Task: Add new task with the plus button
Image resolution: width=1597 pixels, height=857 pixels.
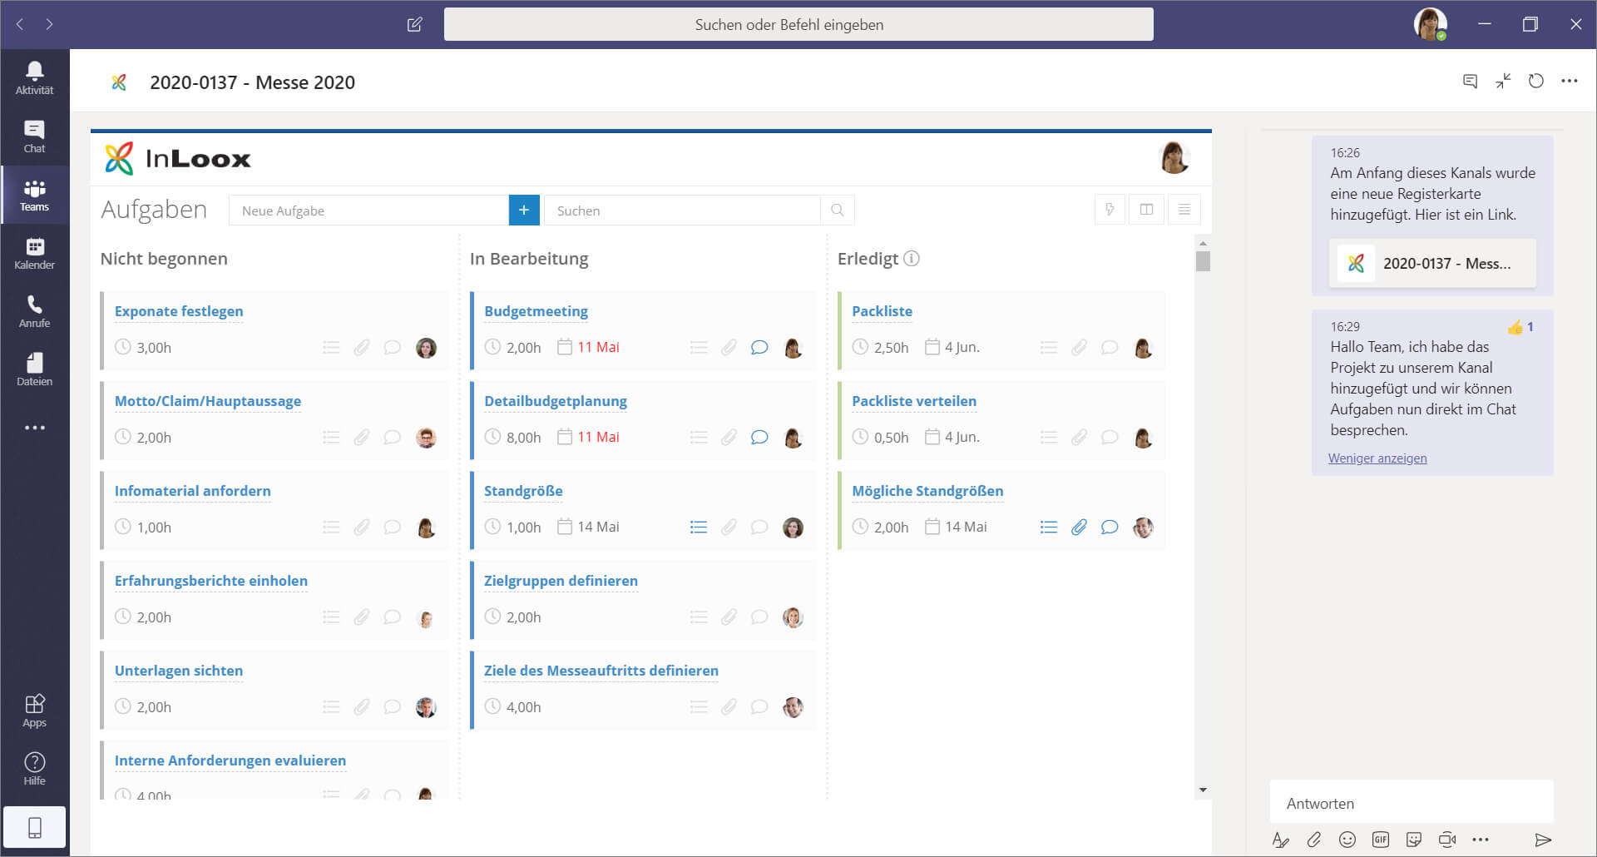Action: [x=524, y=211]
